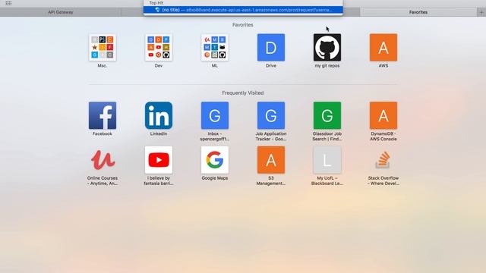Click the 'My UofL – Blackboard' label
This screenshot has height=273, width=486.
coord(327,180)
